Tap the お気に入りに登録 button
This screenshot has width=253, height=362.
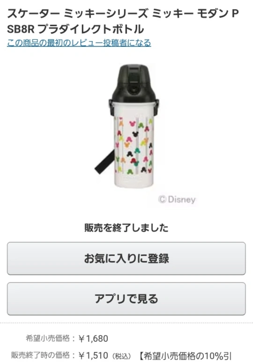click(126, 258)
